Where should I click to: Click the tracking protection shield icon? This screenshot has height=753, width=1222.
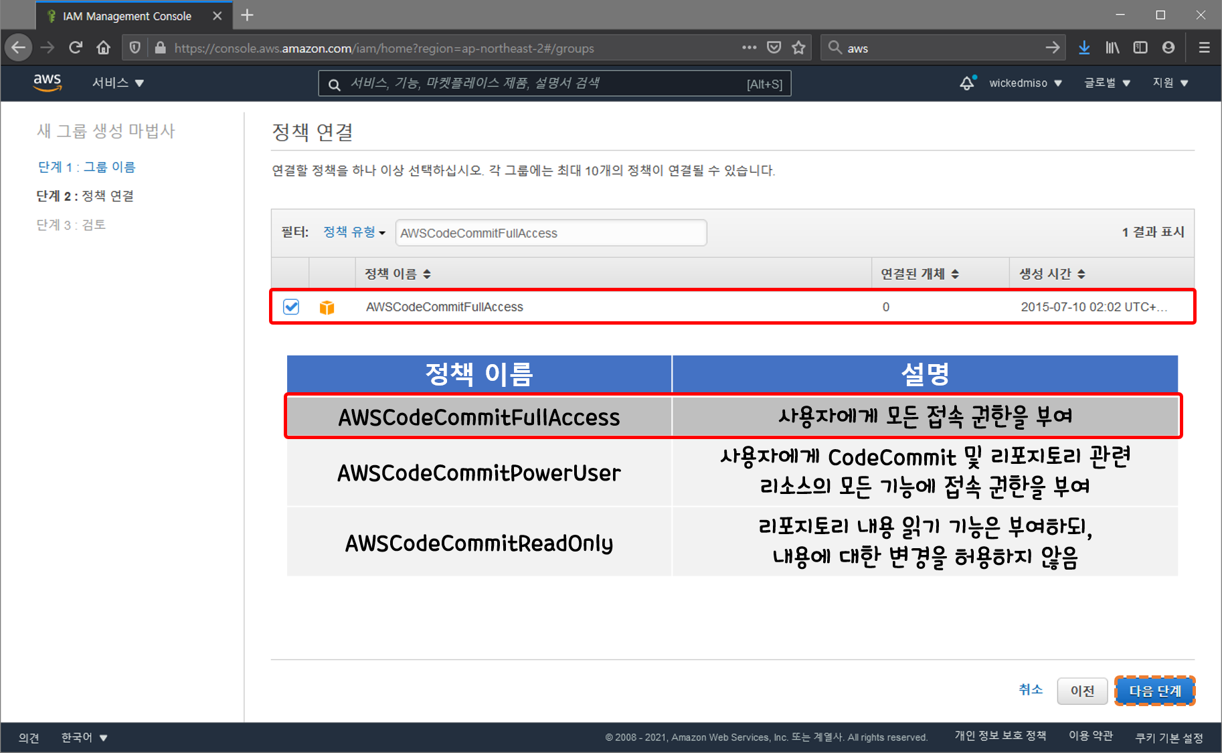pyautogui.click(x=135, y=48)
